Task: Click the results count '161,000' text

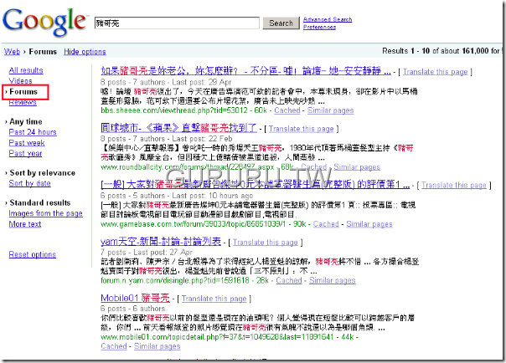Action: tap(475, 51)
